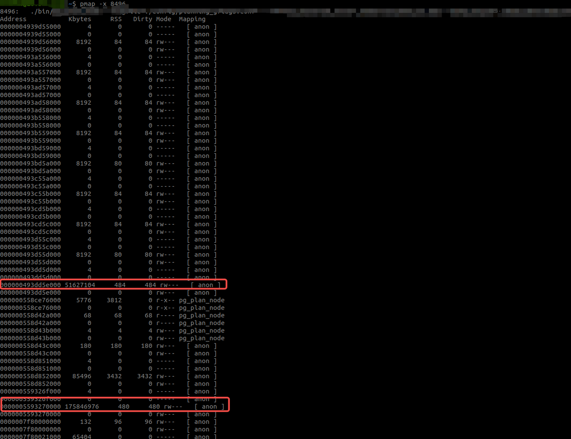Click the r-x-- mode in the 5776 row
The width and height of the screenshot is (571, 439).
pyautogui.click(x=166, y=300)
